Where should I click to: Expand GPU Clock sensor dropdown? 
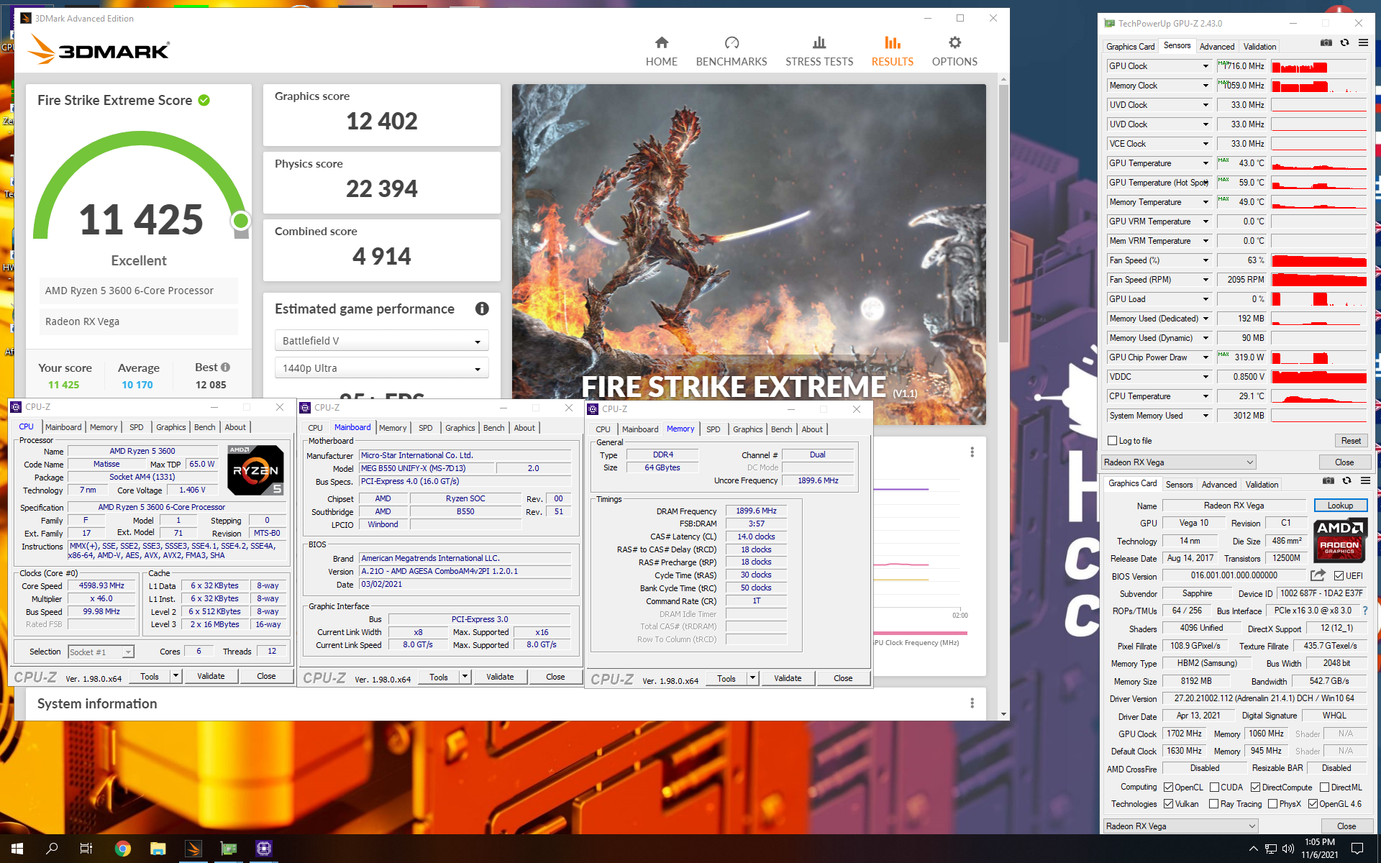1205,66
